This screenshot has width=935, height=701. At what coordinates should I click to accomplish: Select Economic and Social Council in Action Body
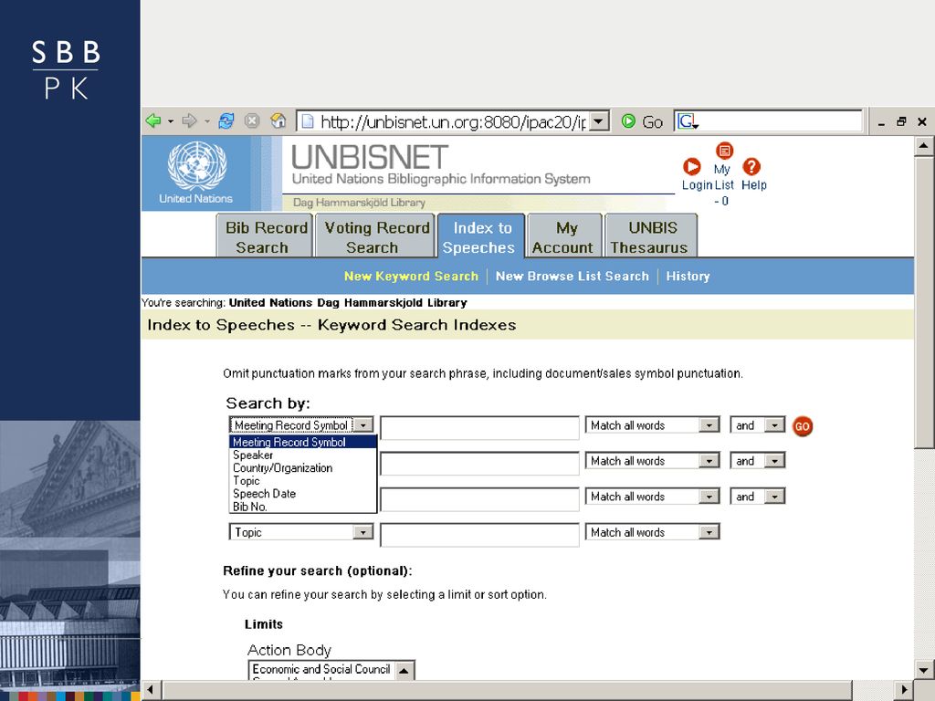click(320, 669)
